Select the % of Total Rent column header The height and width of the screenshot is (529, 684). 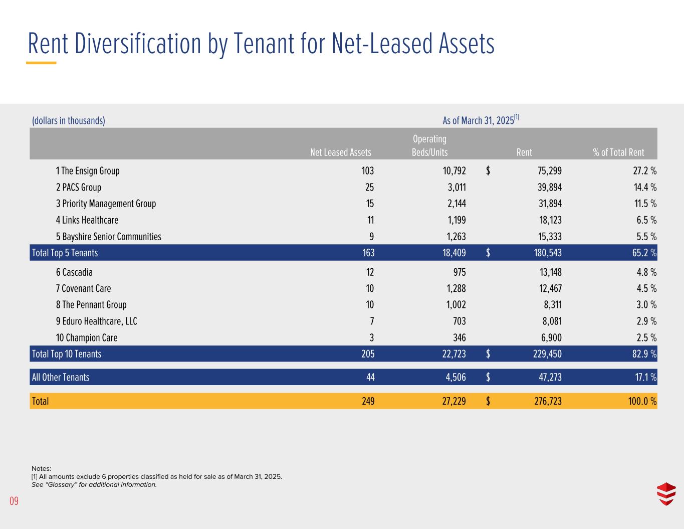click(x=618, y=152)
